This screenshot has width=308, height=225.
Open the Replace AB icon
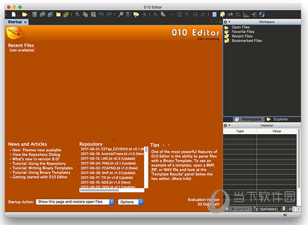(x=128, y=14)
